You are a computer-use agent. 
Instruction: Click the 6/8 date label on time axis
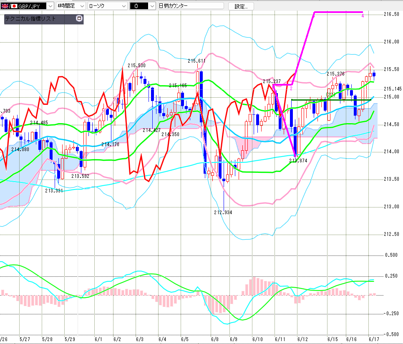(x=214, y=339)
